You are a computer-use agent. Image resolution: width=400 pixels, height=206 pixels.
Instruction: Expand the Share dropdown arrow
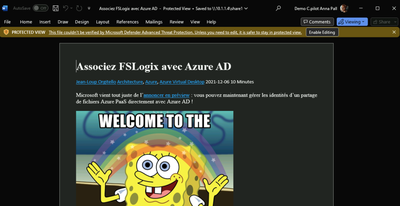[x=395, y=22]
